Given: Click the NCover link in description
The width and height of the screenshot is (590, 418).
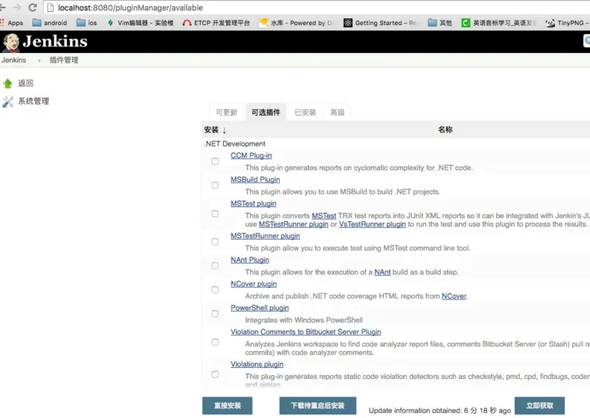Looking at the screenshot, I should (454, 296).
